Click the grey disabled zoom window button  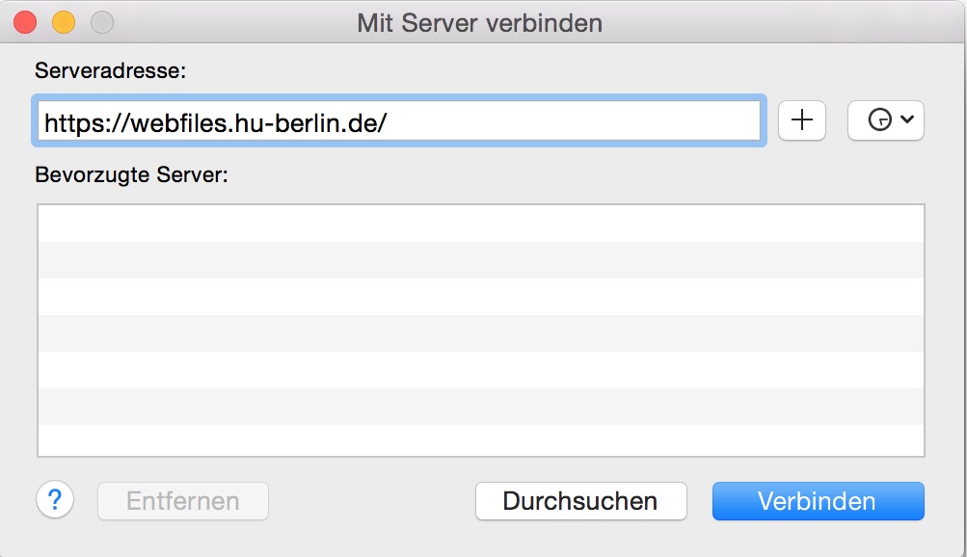pos(101,21)
